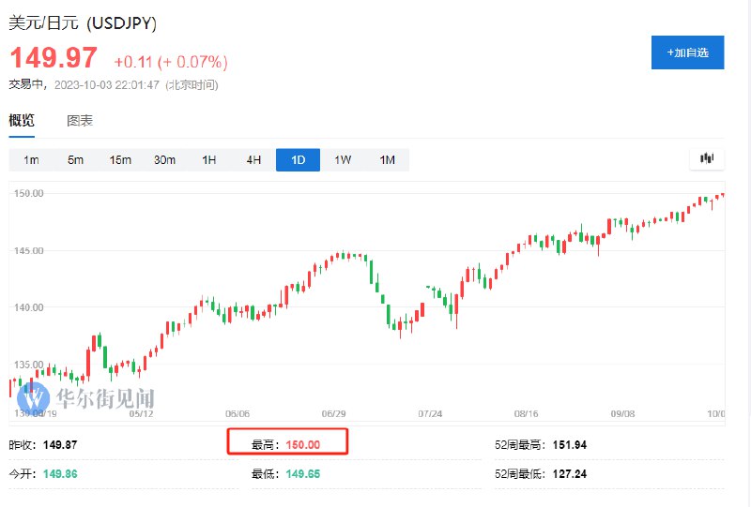Click the 09/08 date label on chart

pos(622,413)
